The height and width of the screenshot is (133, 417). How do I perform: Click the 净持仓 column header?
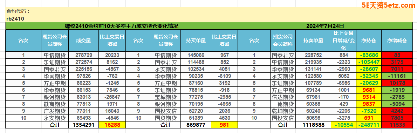[369, 40]
